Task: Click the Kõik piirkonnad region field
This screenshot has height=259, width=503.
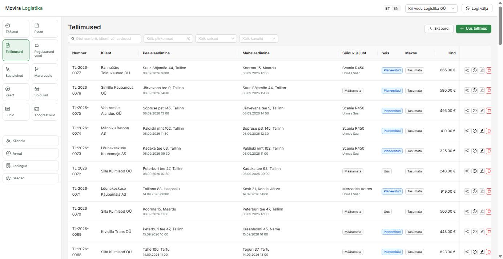Action: tap(168, 38)
